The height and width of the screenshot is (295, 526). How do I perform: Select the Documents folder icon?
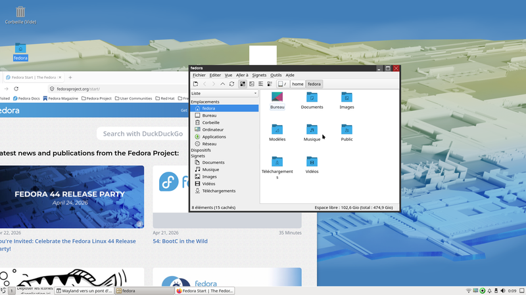coord(312,100)
